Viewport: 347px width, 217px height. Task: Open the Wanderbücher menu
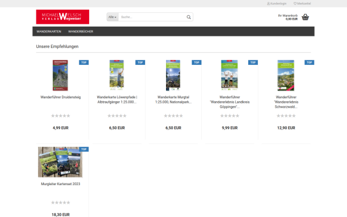80,31
